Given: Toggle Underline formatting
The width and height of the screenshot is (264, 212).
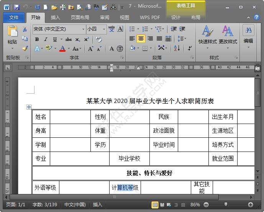Looking at the screenshot, I should click(55, 39).
